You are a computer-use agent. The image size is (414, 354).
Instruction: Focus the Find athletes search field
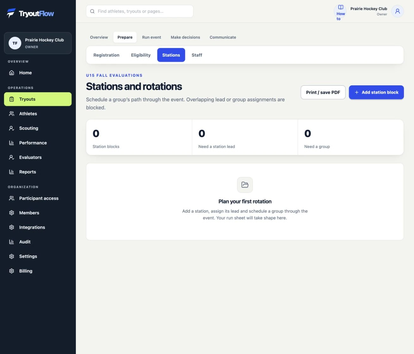140,11
